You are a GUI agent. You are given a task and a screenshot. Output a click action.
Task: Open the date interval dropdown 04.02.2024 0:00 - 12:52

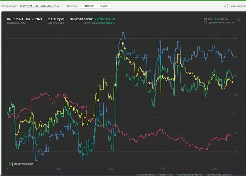(x=41, y=6)
